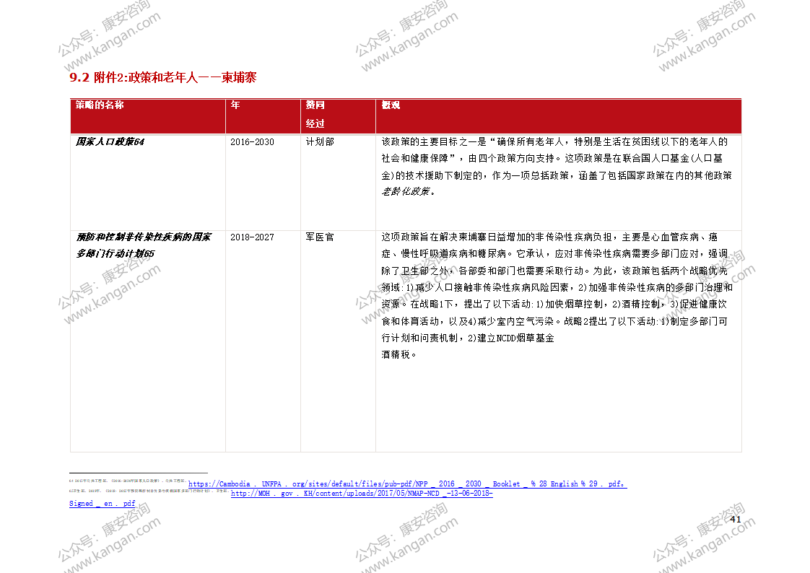The height and width of the screenshot is (573, 810).
Task: Follow the MOH.gov.KH NMAP-NCD link
Action: [x=362, y=494]
